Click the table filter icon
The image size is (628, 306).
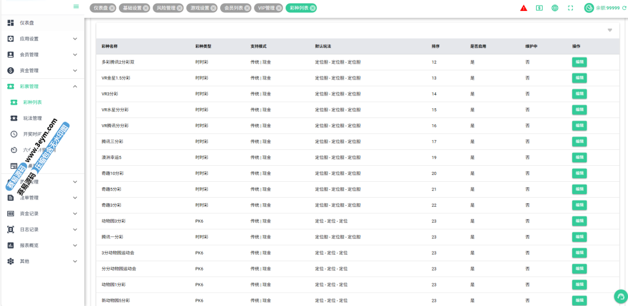pos(610,30)
